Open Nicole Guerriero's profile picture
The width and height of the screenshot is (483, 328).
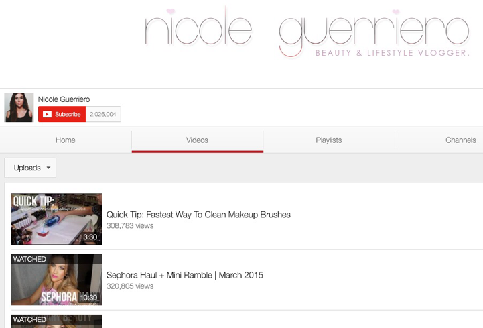tap(19, 107)
